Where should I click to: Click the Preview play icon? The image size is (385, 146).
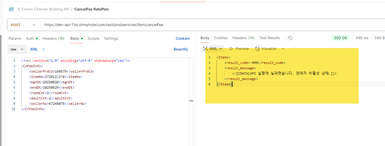(231, 49)
